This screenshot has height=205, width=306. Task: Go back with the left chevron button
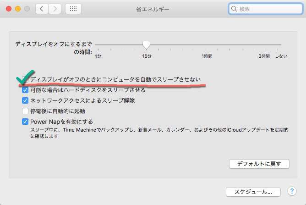click(x=42, y=9)
